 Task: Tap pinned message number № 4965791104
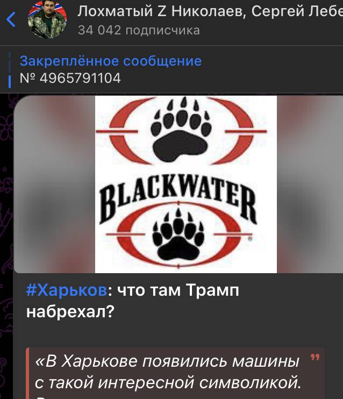click(70, 78)
